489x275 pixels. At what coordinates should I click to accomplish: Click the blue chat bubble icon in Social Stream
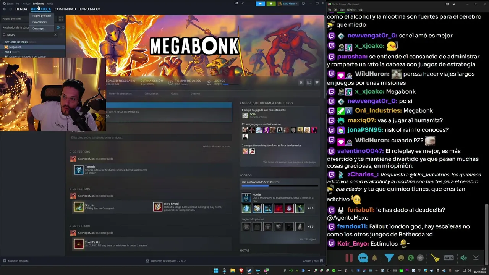(363, 258)
